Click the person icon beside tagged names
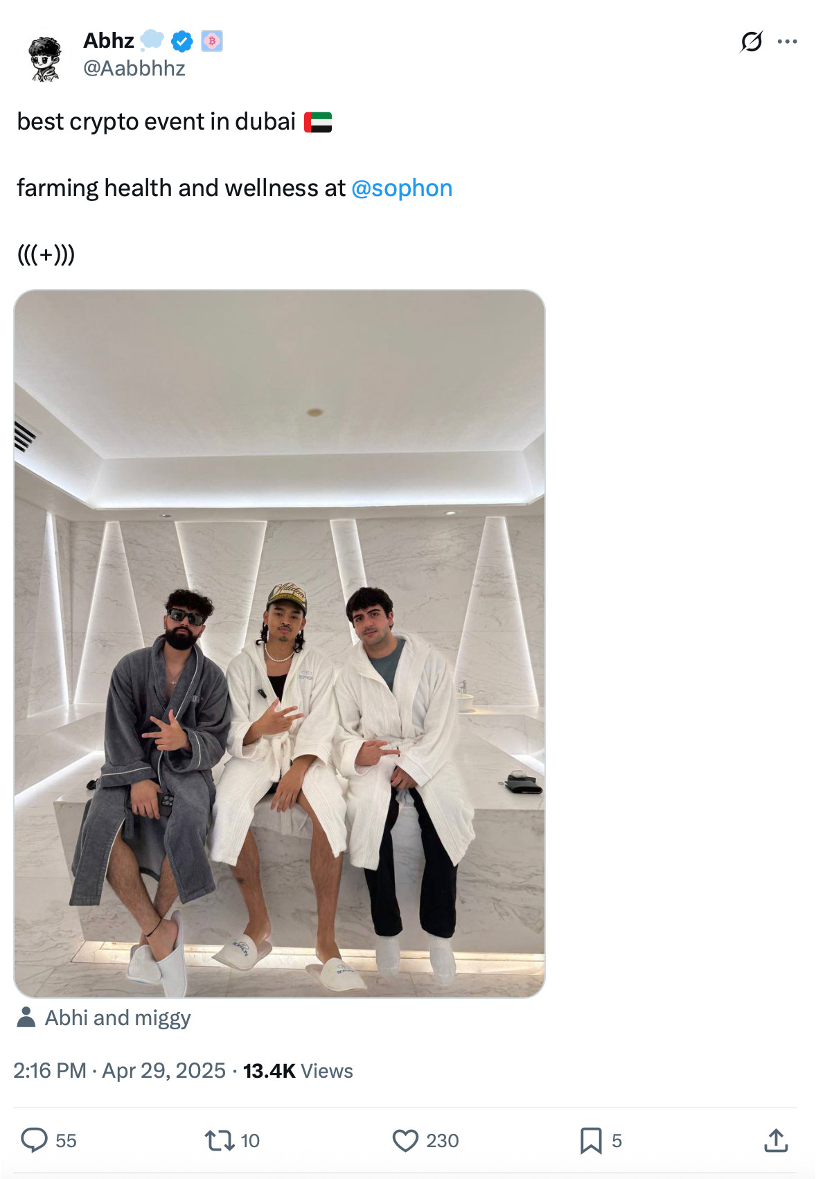 26,1017
